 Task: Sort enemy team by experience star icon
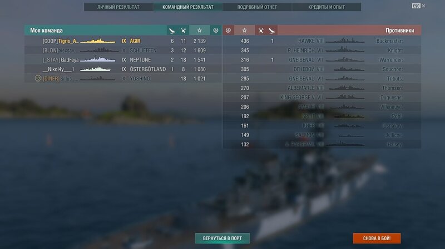tap(244, 31)
